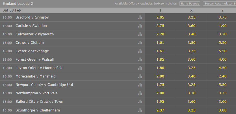View stats chart for Morecambe v Mansfield
The width and height of the screenshot is (236, 114).
[x=140, y=76]
